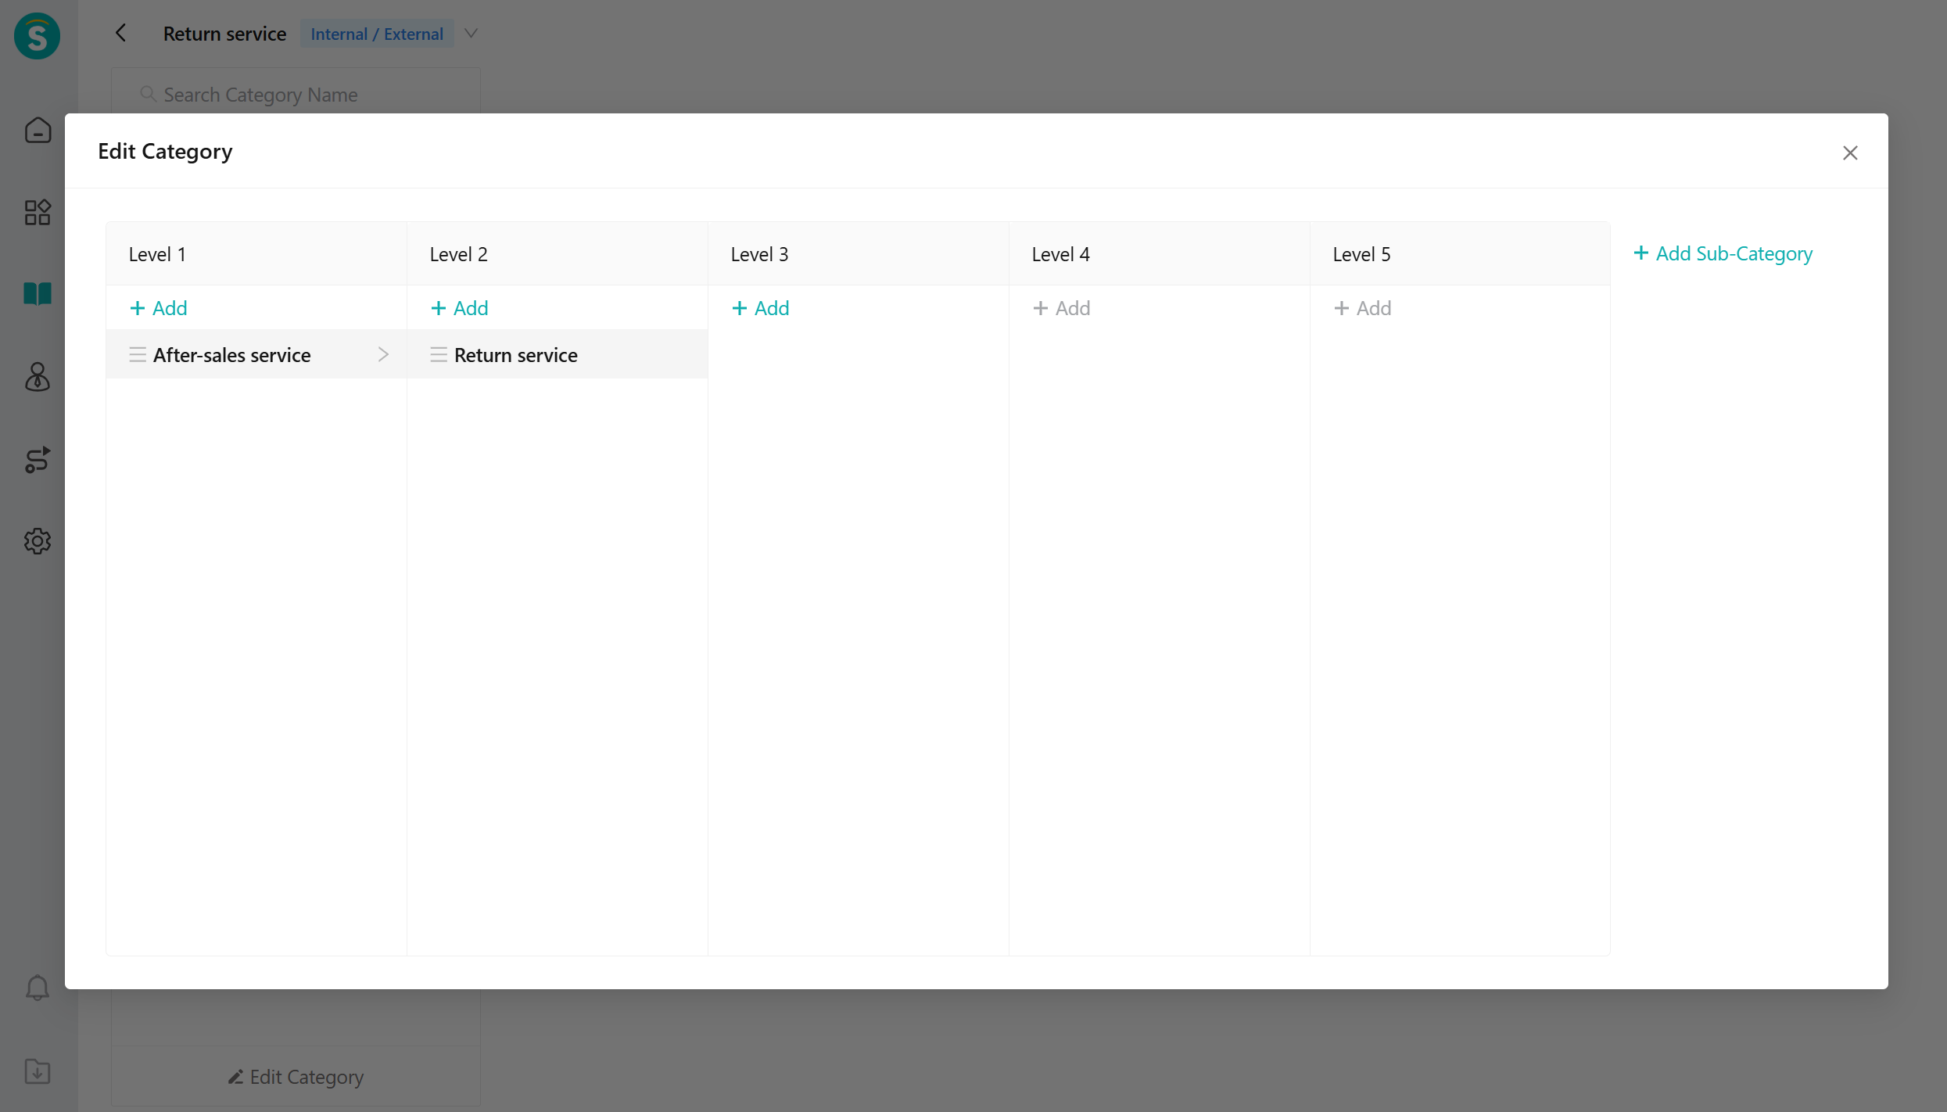Click the Edit Category dialog title

(x=165, y=151)
